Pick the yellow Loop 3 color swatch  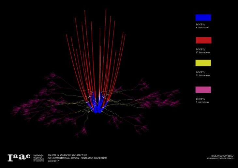[x=203, y=63]
